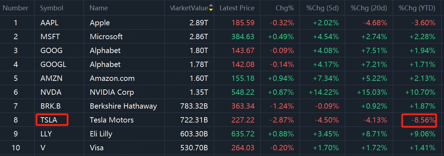Select the V symbol cell
Viewport: 444px width, 156px height.
coord(43,148)
